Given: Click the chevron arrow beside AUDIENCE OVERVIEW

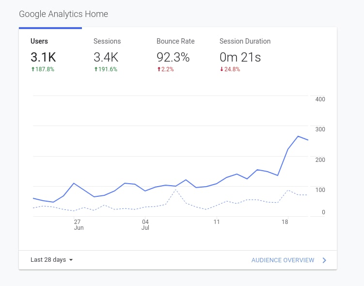Looking at the screenshot, I should tap(324, 260).
